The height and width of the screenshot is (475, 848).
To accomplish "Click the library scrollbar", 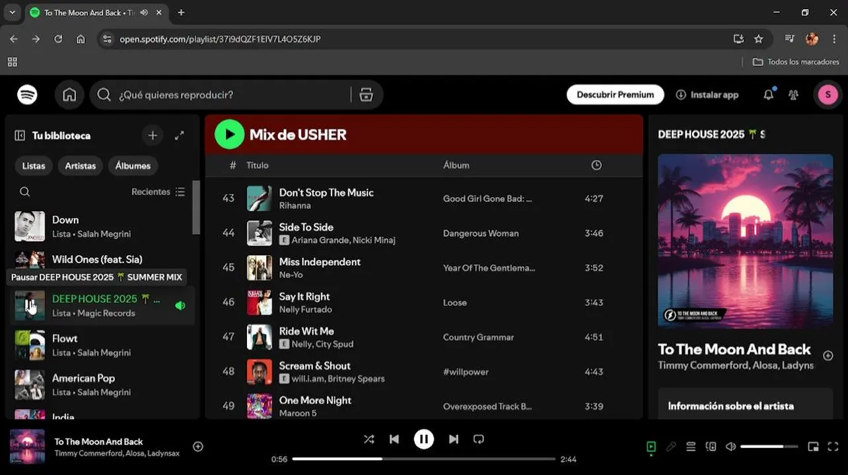I will pos(195,207).
